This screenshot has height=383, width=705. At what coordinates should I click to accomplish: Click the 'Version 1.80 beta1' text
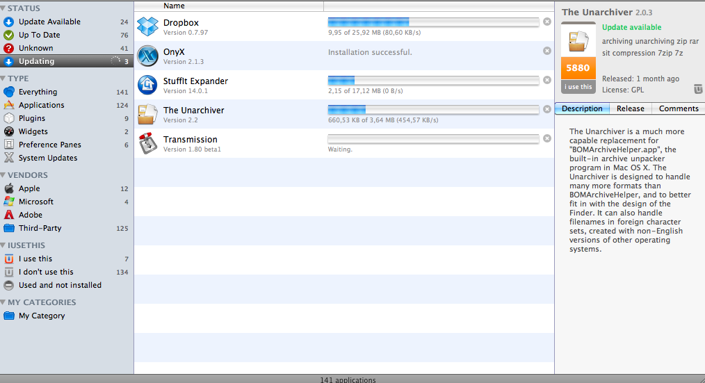pyautogui.click(x=192, y=149)
